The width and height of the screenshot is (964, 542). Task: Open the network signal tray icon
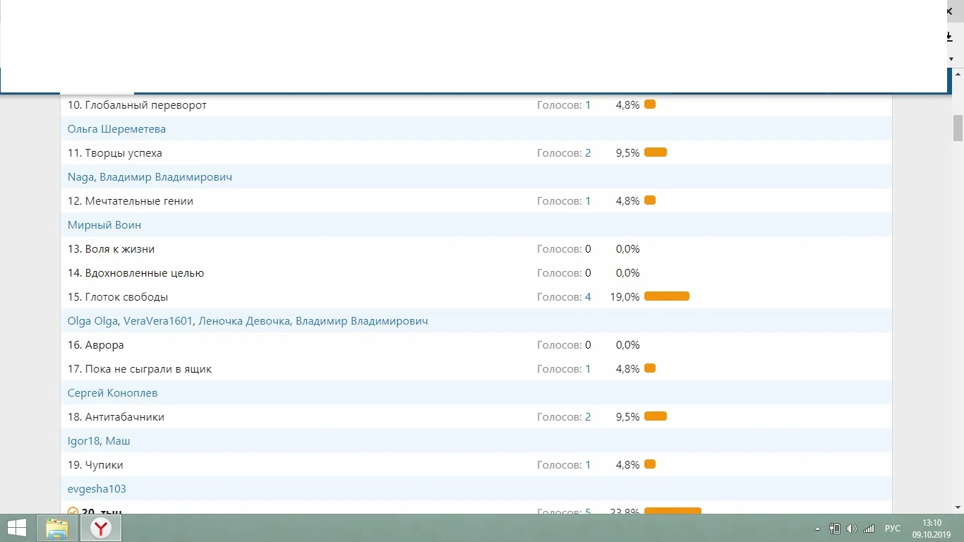pyautogui.click(x=869, y=529)
